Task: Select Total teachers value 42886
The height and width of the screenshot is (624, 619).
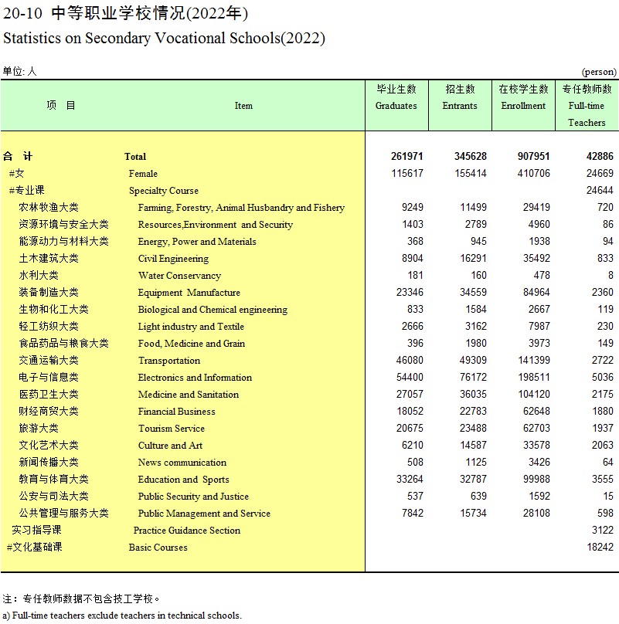Action: [600, 156]
